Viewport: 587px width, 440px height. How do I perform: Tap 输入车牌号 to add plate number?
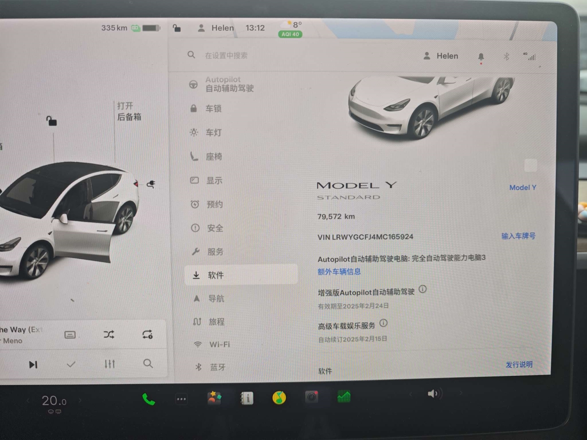[x=518, y=236]
